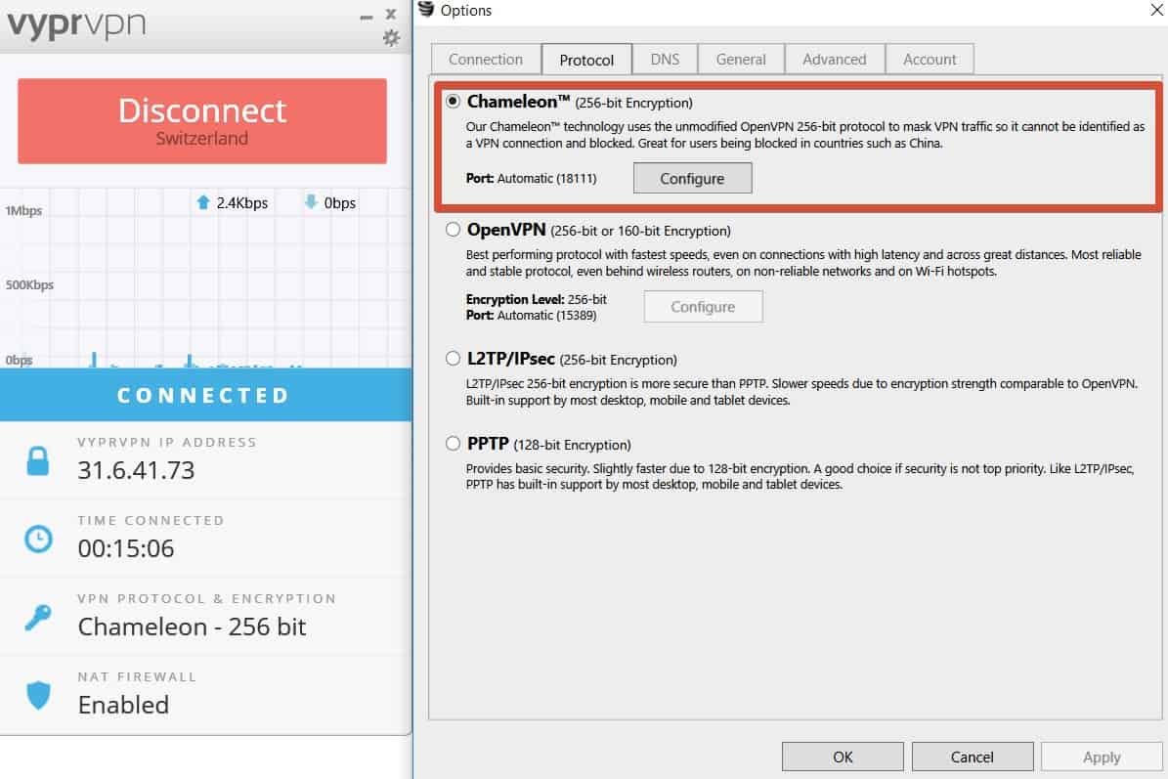
Task: Click the OpenVPN Port: Automatic (15389) text
Action: click(x=531, y=315)
